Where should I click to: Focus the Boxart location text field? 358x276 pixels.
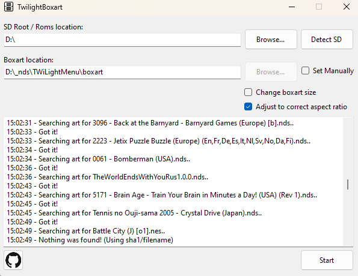(122, 72)
